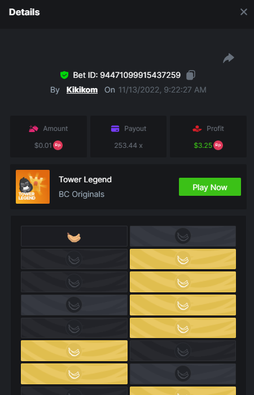Click the Payout card icon
254x395 pixels.
point(115,129)
